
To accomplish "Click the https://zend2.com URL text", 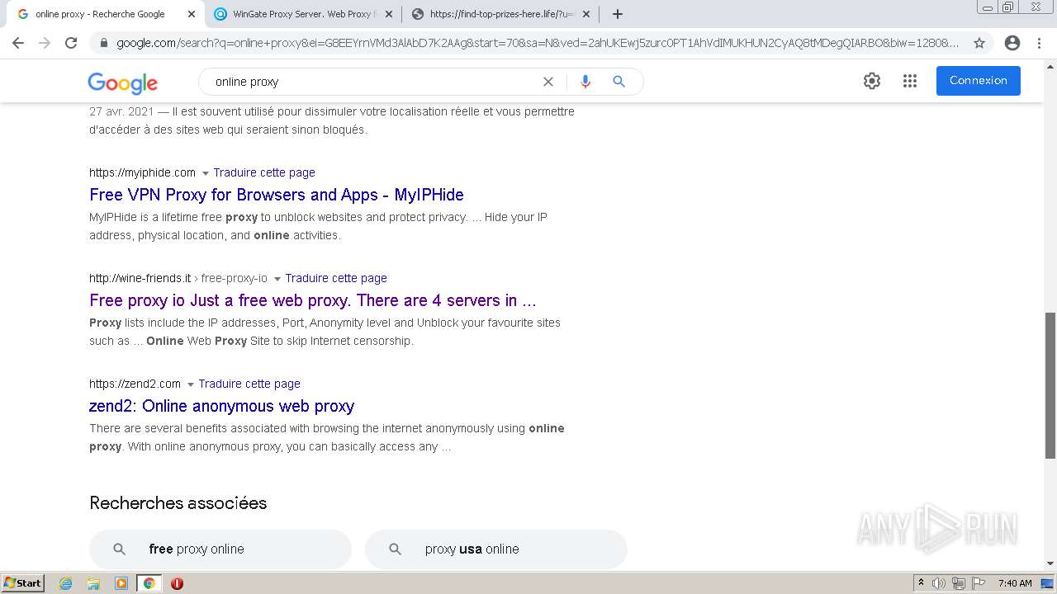I will click(x=135, y=384).
